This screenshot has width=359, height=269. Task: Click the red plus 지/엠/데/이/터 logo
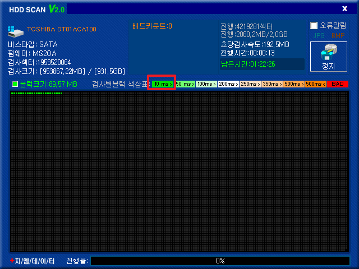33,261
